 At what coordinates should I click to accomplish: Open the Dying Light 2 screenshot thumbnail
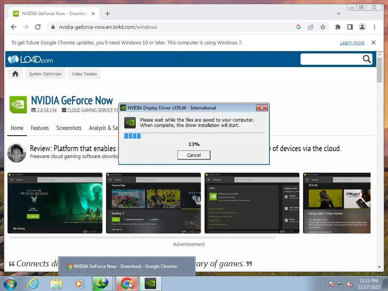click(x=337, y=203)
